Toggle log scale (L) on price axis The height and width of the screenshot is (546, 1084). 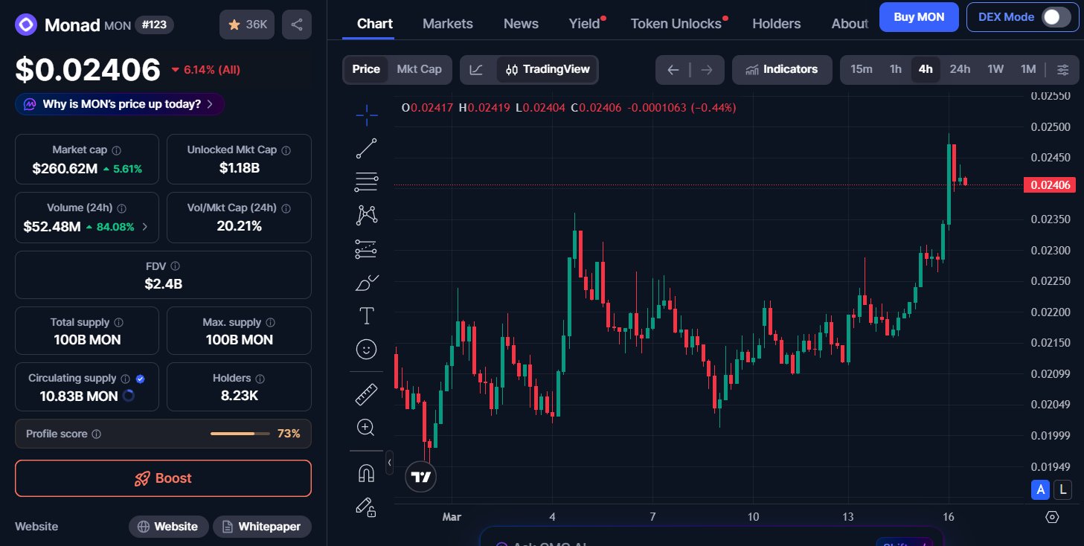click(x=1063, y=489)
